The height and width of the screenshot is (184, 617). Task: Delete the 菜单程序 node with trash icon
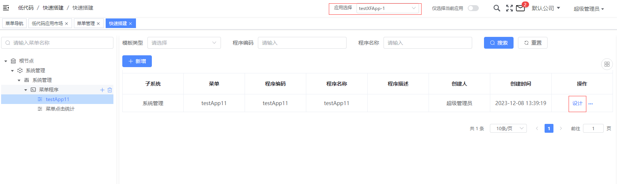(x=110, y=90)
